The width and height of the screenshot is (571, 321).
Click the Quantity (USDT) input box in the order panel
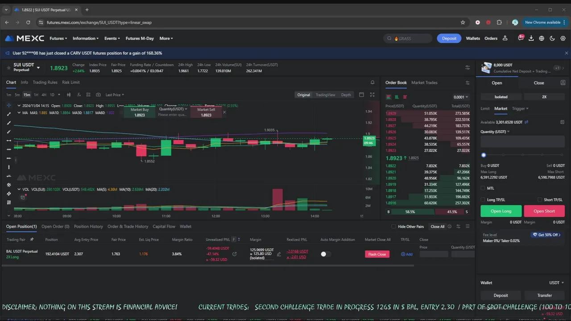[522, 142]
